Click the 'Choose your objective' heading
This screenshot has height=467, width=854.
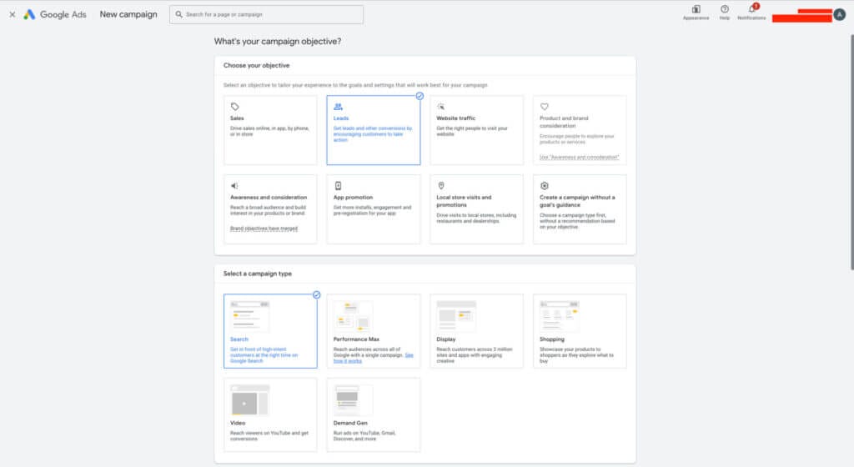pyautogui.click(x=257, y=65)
